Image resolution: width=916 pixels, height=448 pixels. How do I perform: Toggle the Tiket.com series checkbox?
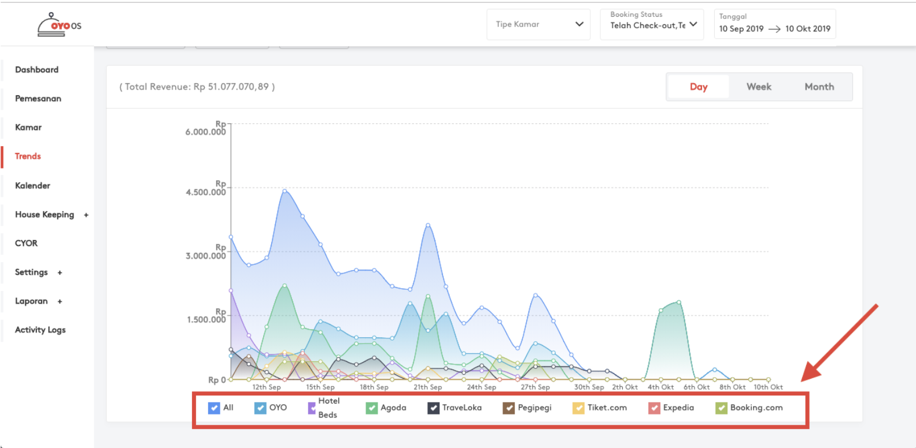click(579, 408)
